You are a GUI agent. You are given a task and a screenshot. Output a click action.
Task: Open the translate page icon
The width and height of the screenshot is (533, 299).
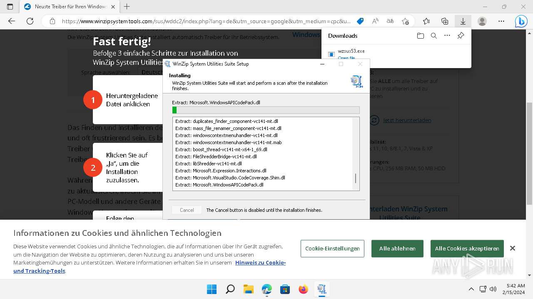point(390,21)
